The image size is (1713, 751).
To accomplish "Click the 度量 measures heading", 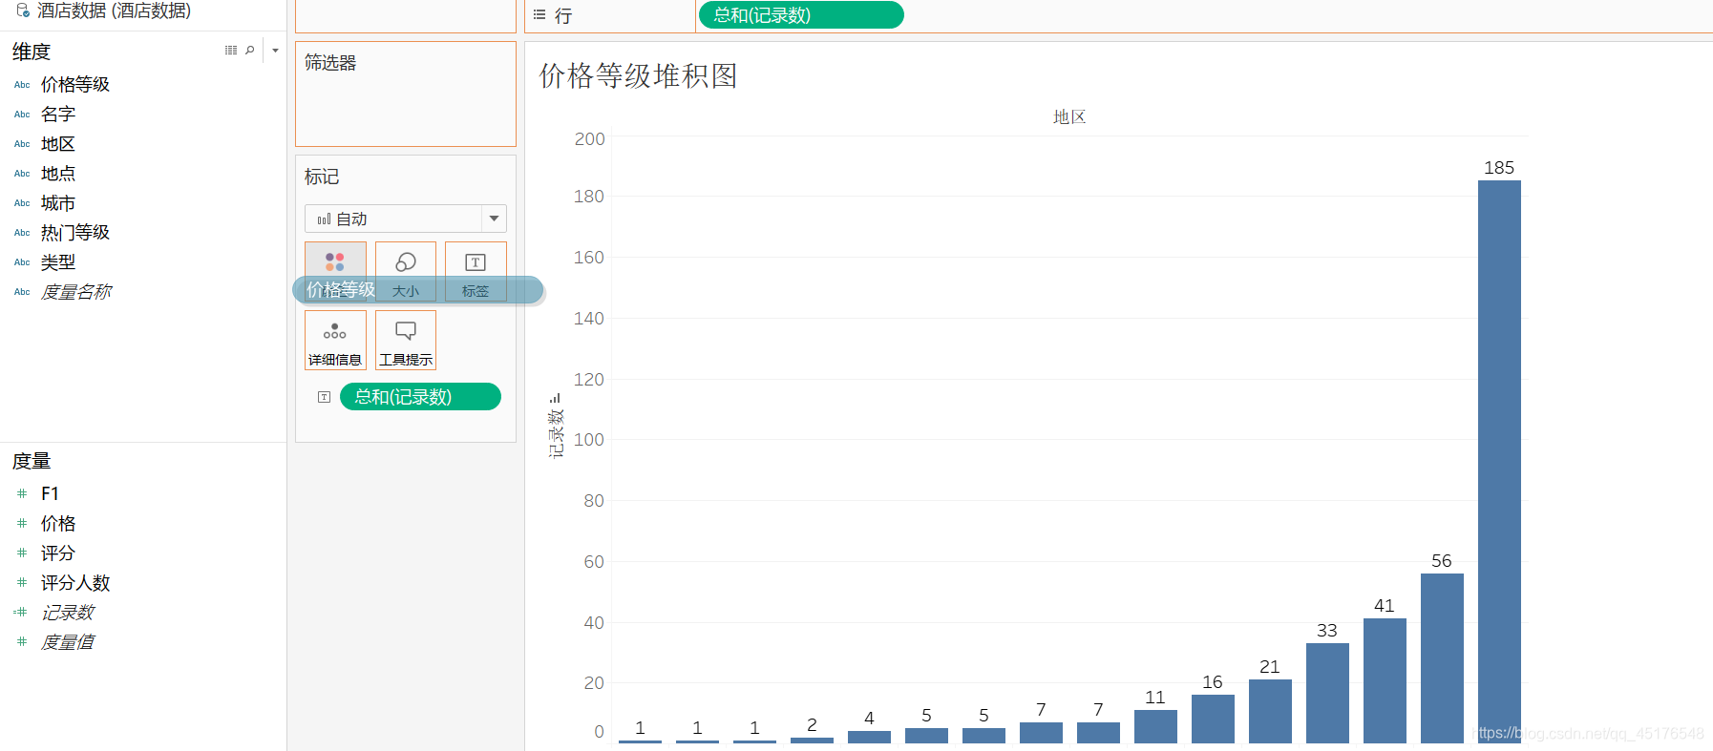I will [x=32, y=461].
